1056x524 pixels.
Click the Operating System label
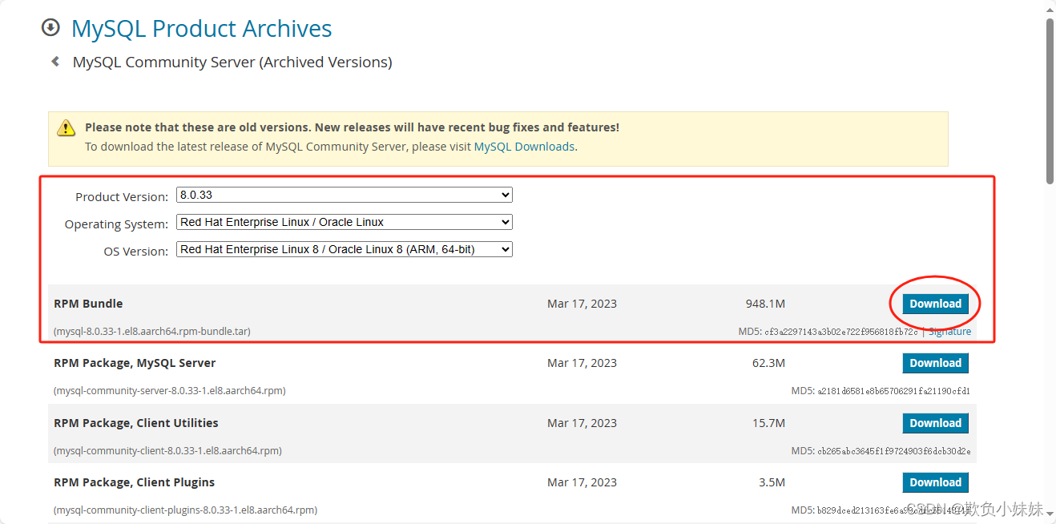click(117, 224)
